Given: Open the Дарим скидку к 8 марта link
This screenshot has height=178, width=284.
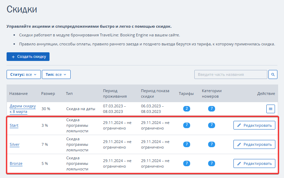Looking at the screenshot, I should [23, 109].
